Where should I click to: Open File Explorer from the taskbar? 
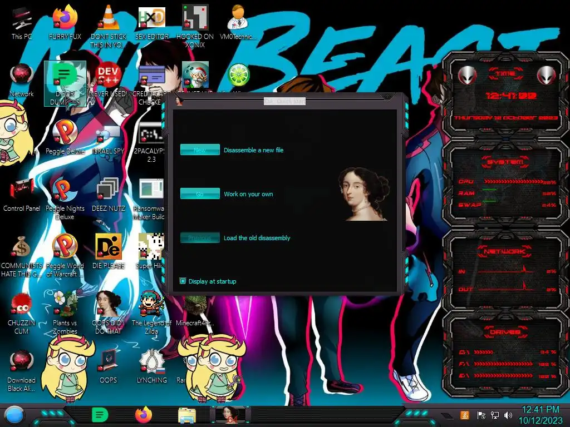click(x=187, y=415)
